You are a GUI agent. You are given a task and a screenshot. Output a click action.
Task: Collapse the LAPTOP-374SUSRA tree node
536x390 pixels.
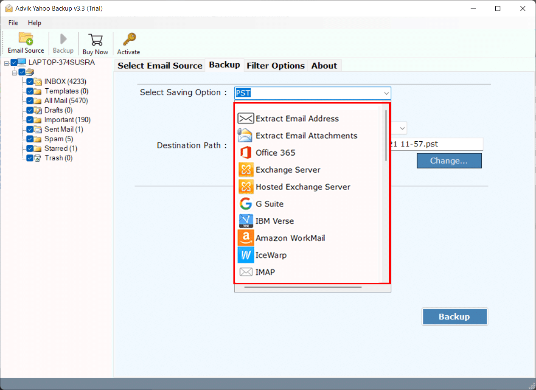point(6,63)
